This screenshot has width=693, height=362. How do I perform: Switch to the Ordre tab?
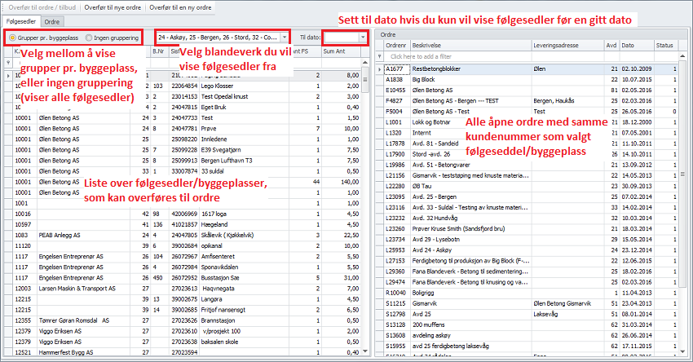(x=52, y=20)
